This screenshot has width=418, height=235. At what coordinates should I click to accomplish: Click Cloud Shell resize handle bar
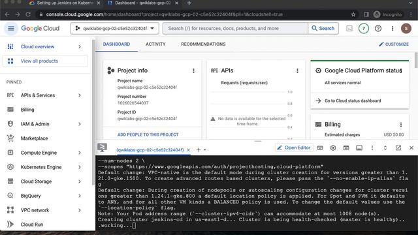click(258, 141)
